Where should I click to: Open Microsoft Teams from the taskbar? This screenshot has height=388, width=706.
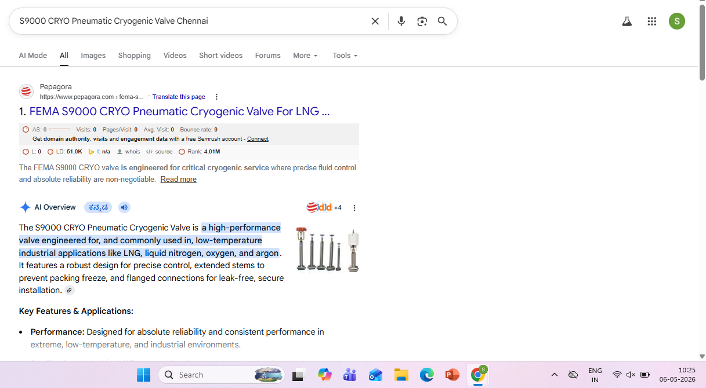point(350,375)
